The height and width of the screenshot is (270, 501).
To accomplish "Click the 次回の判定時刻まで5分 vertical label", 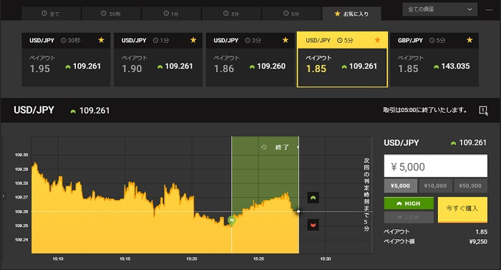I will coord(366,194).
